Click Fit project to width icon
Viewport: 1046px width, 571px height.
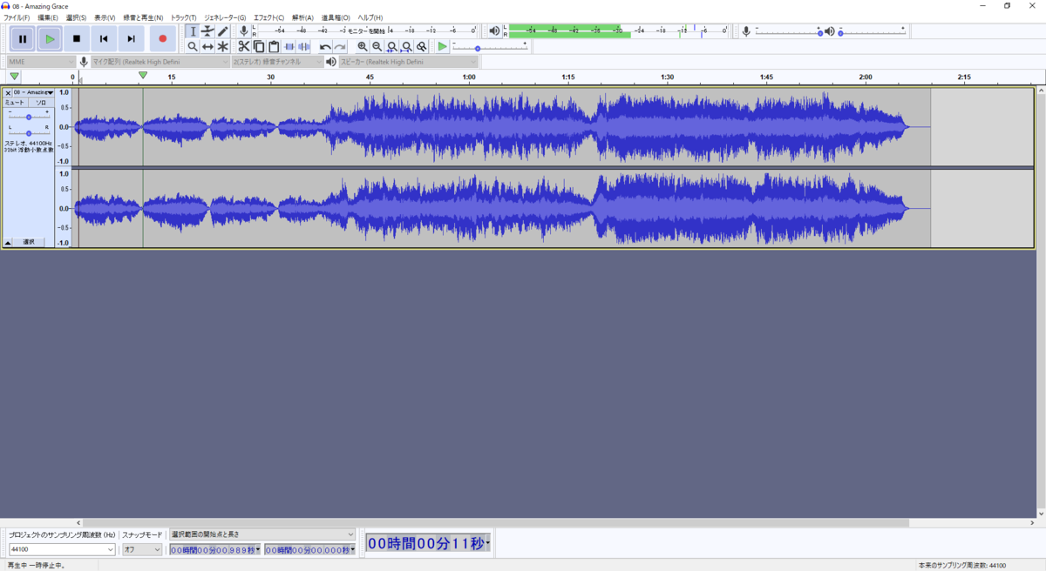tap(406, 46)
